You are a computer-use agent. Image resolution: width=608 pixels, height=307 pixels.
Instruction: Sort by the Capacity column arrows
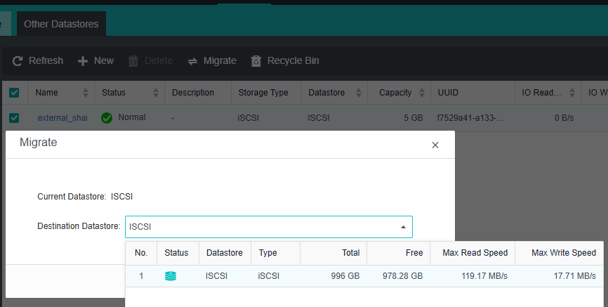pos(422,93)
